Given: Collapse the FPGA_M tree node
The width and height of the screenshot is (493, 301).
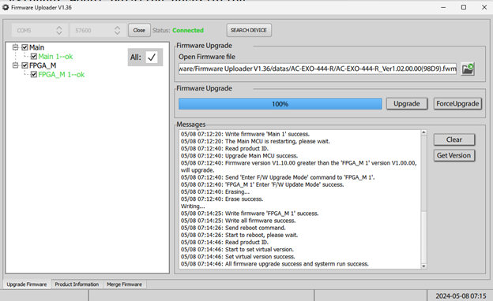Looking at the screenshot, I should [x=16, y=65].
